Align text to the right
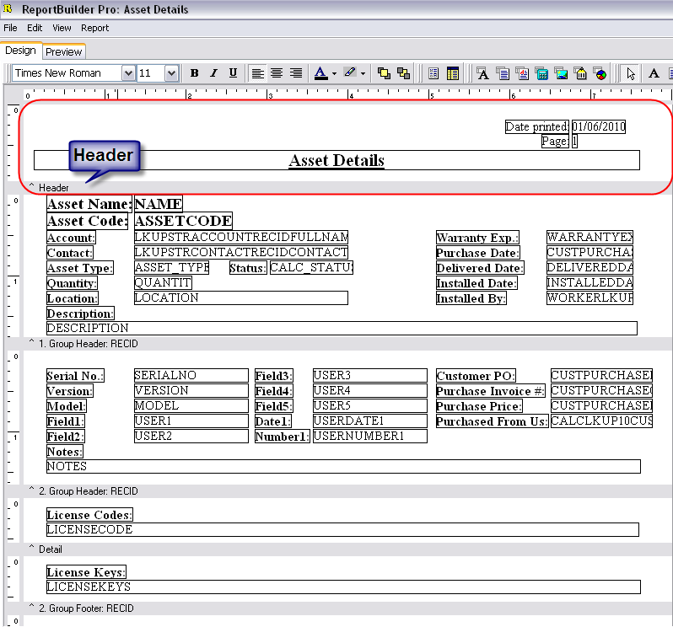Image resolution: width=673 pixels, height=627 pixels. click(x=296, y=73)
